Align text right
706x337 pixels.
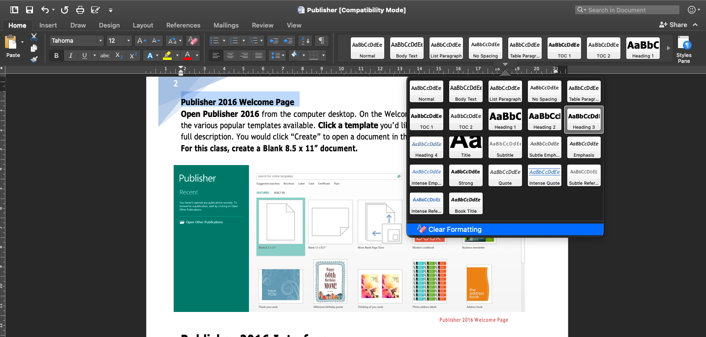tap(245, 56)
